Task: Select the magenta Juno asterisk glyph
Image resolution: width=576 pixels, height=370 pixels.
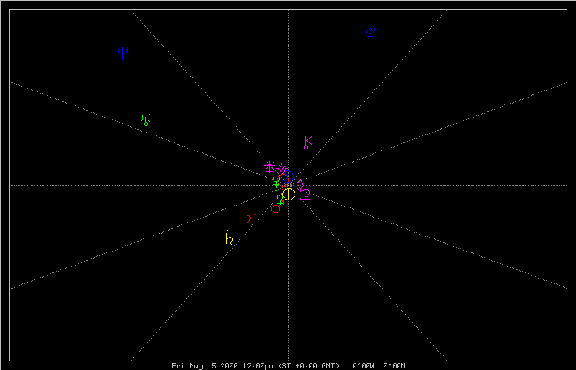Action: coord(270,167)
